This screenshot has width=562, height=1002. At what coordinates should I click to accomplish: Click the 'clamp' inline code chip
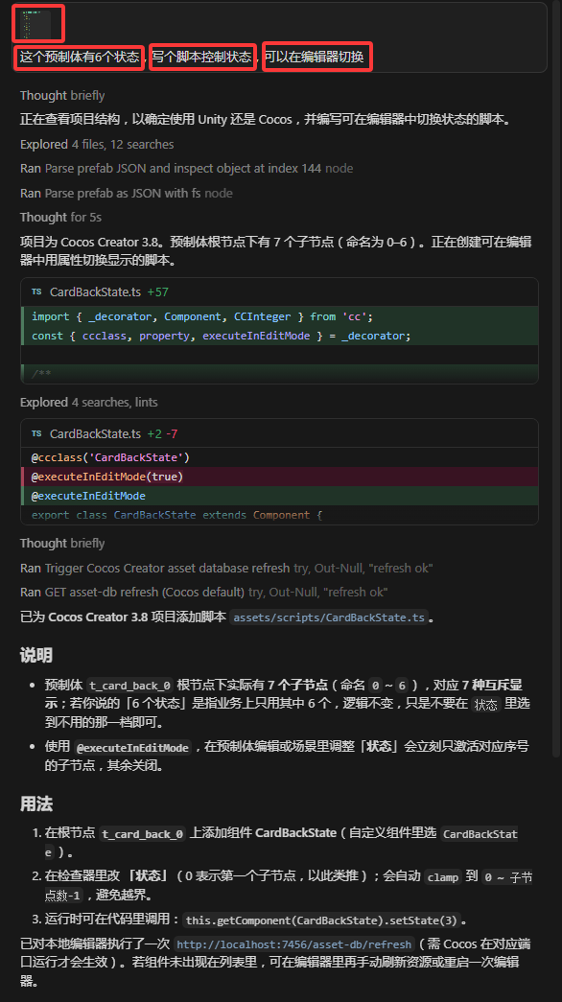[443, 877]
